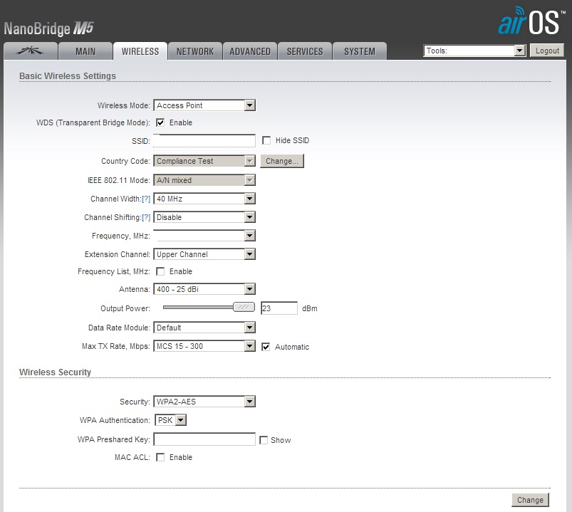Check the Hide SSID checkbox

pyautogui.click(x=266, y=140)
